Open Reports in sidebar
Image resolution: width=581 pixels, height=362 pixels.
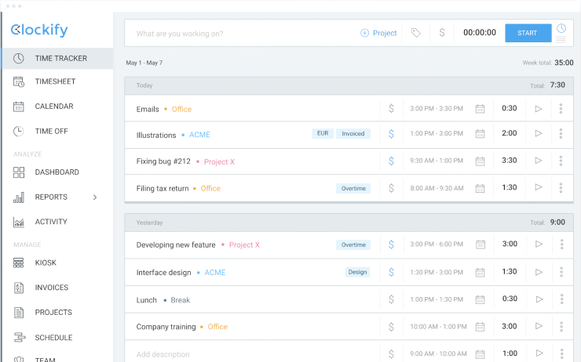pyautogui.click(x=51, y=197)
